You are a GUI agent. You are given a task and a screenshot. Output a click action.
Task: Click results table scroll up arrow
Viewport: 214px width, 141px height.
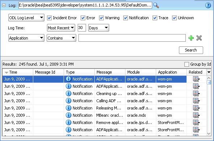(209, 78)
